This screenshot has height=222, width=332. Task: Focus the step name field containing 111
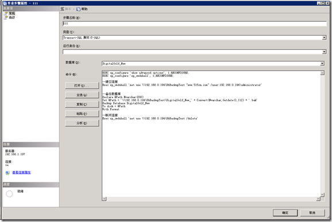point(194,24)
